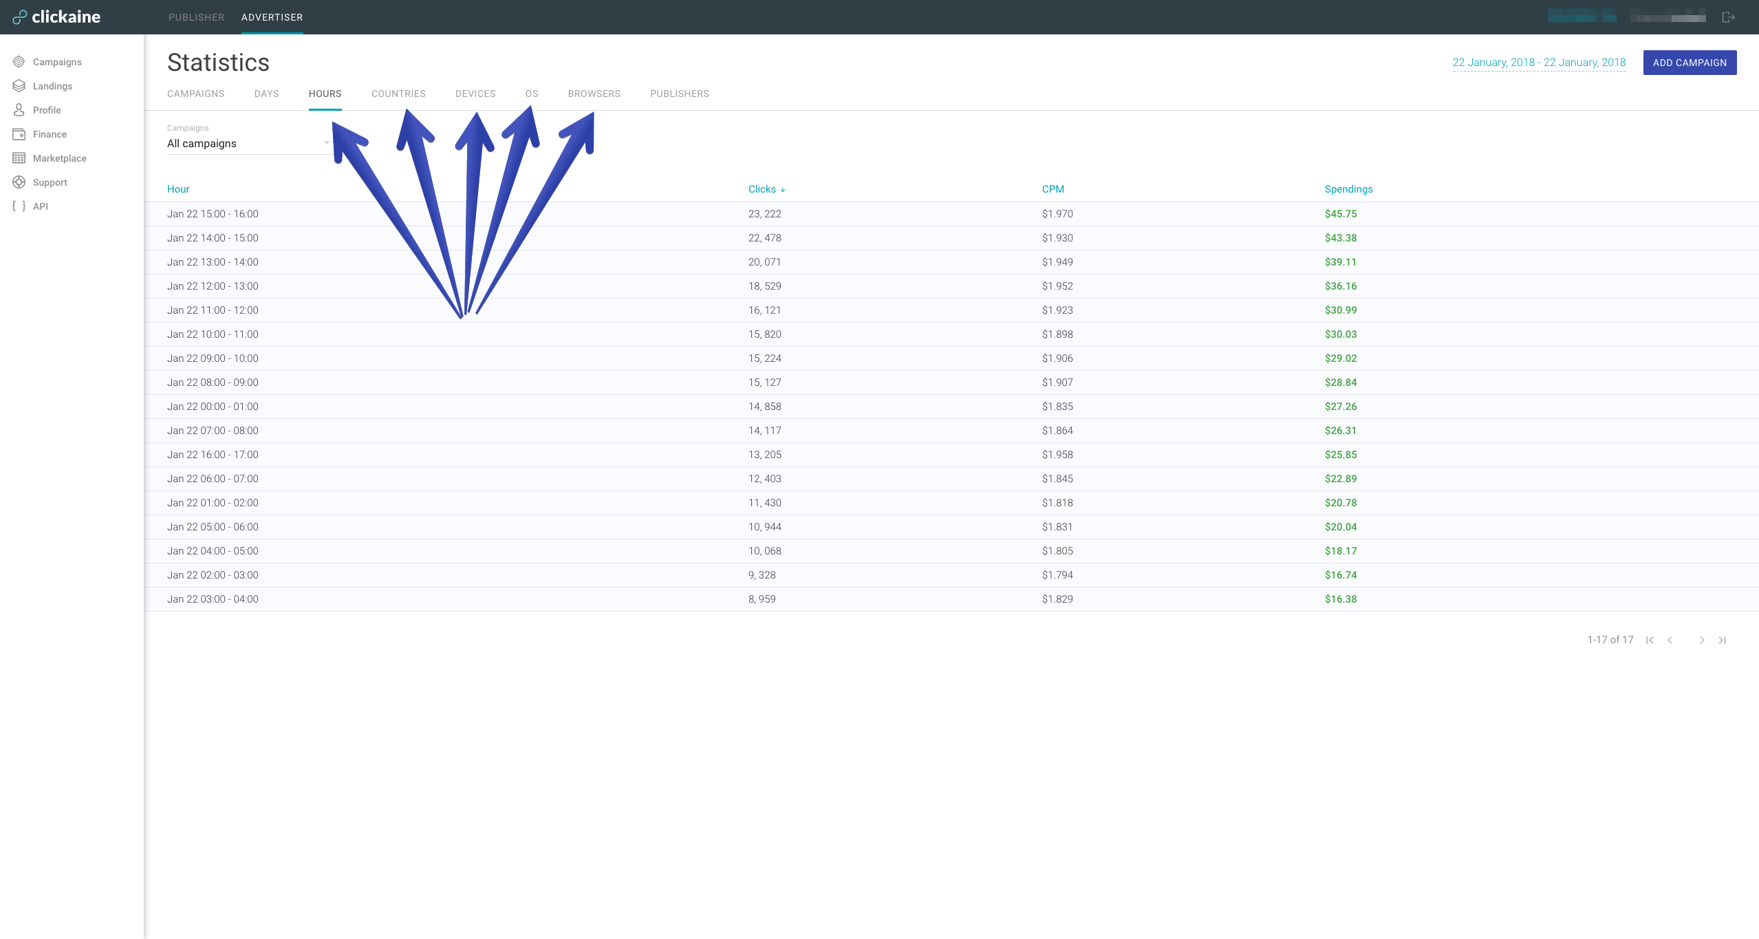Click the Campaigns target icon in sidebar
This screenshot has width=1759, height=939.
point(19,62)
